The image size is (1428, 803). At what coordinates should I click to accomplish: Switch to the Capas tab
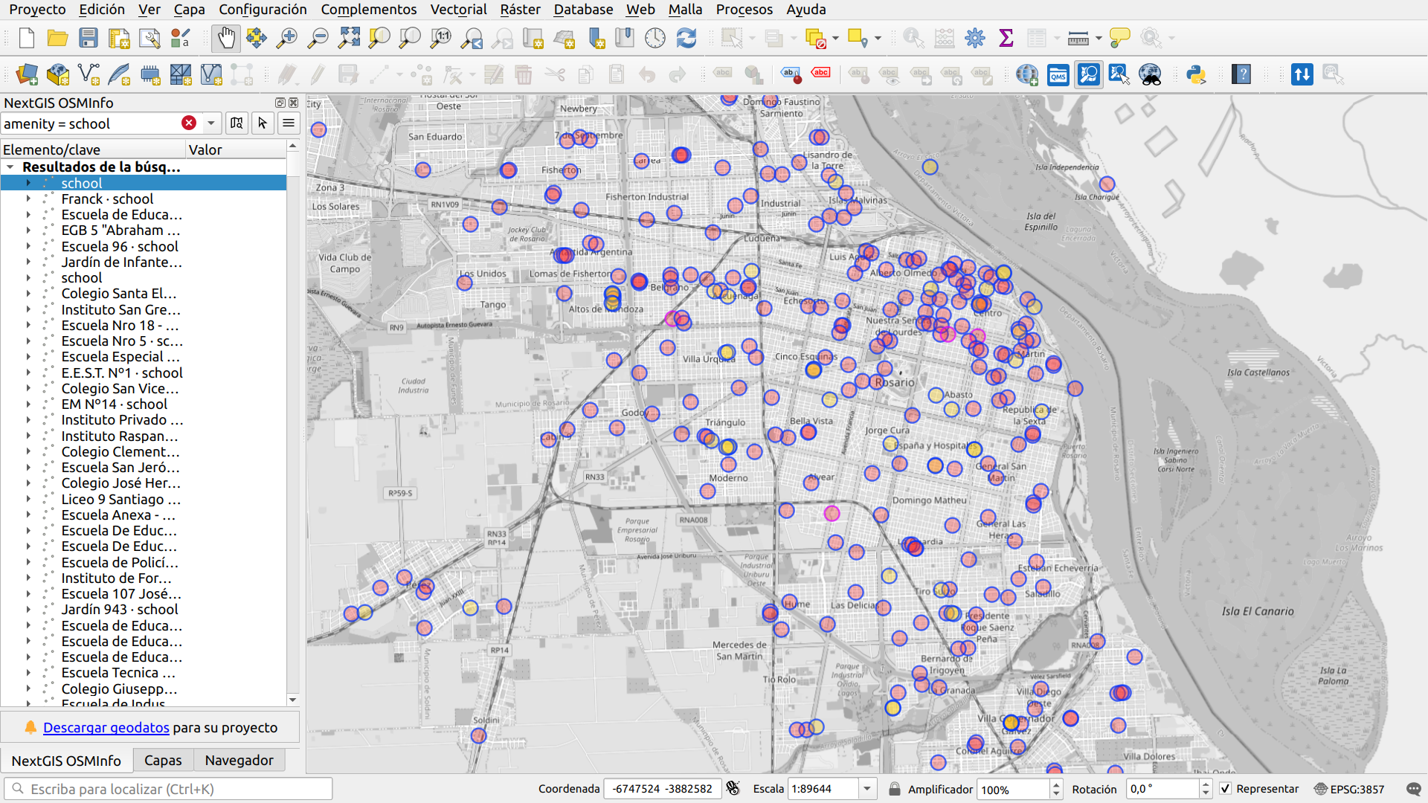click(163, 760)
